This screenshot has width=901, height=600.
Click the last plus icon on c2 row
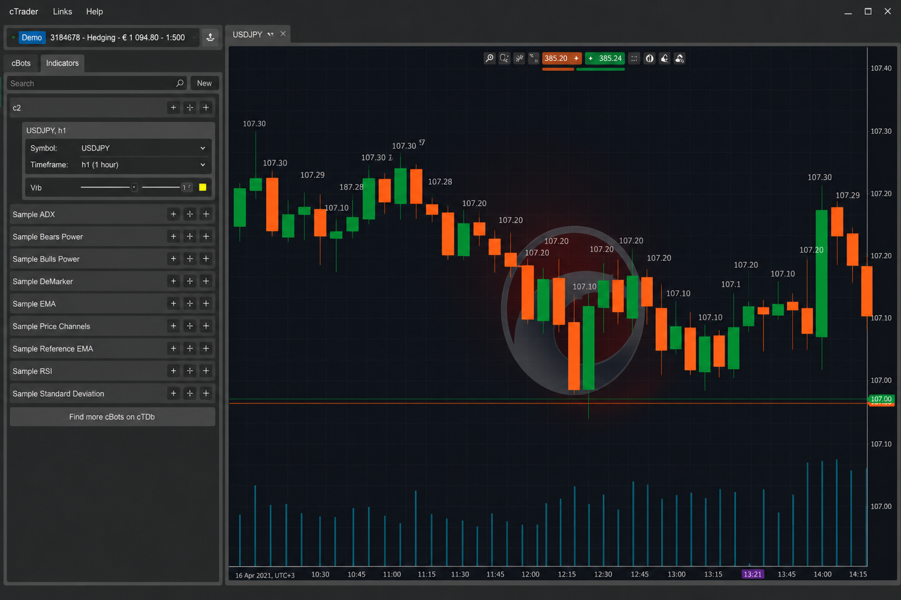pyautogui.click(x=206, y=108)
